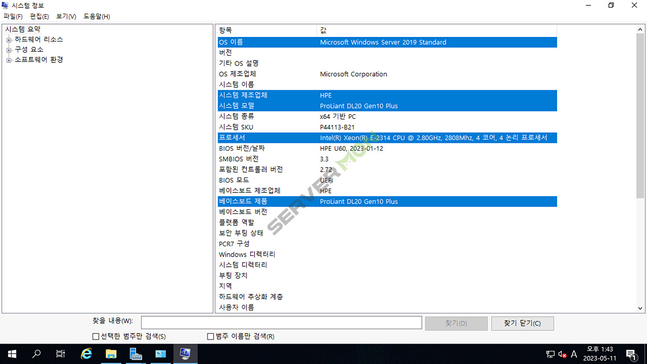Select 시스템 요약 in the tree
This screenshot has height=364, width=647.
[x=23, y=30]
